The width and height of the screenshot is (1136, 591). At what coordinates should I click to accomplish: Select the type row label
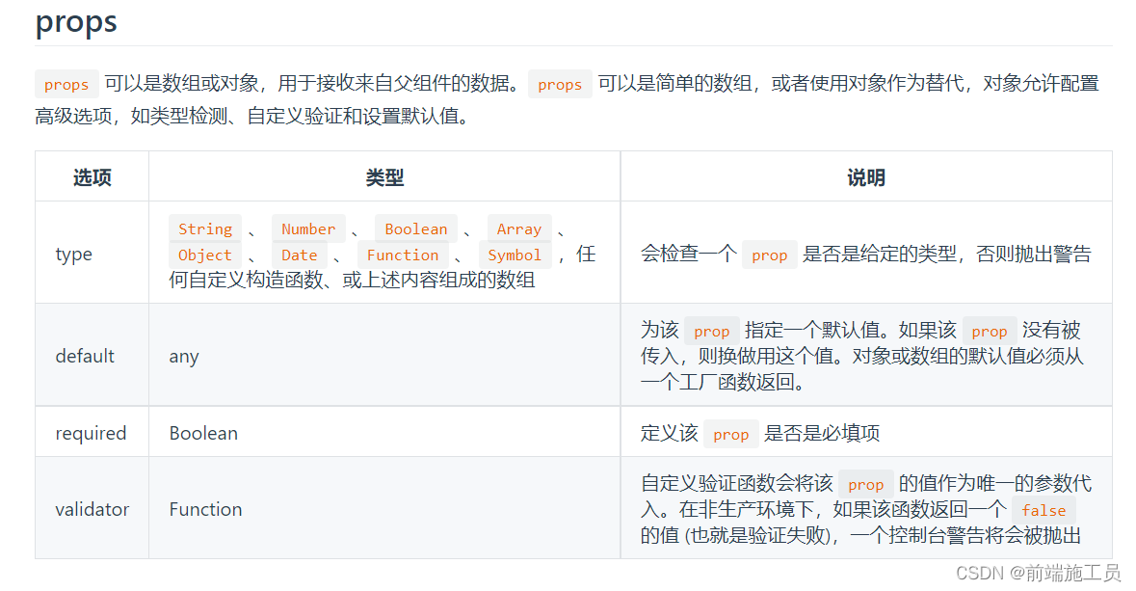tap(73, 254)
